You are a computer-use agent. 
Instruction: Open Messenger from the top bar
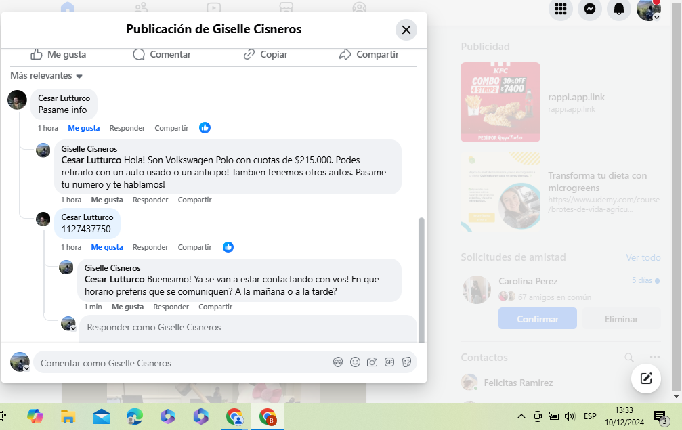(590, 9)
